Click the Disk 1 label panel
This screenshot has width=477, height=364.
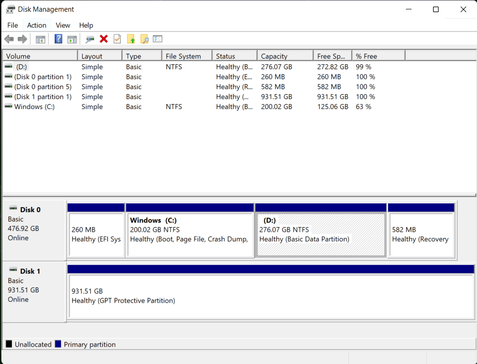[34, 292]
